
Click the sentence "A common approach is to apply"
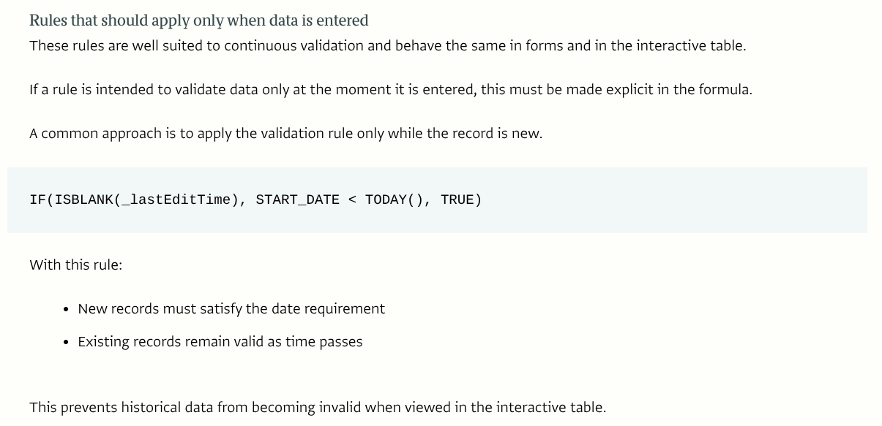(x=285, y=133)
